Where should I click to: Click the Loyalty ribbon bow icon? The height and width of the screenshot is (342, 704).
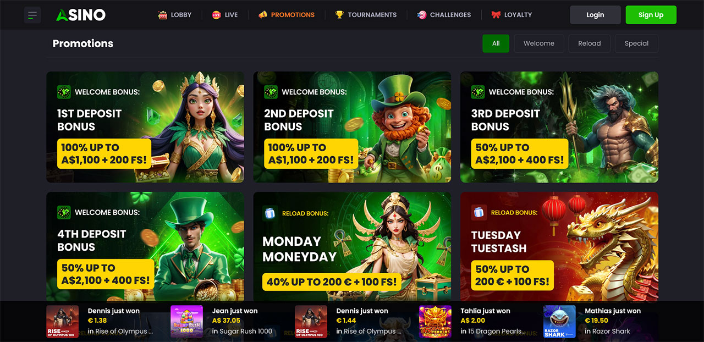coord(496,15)
